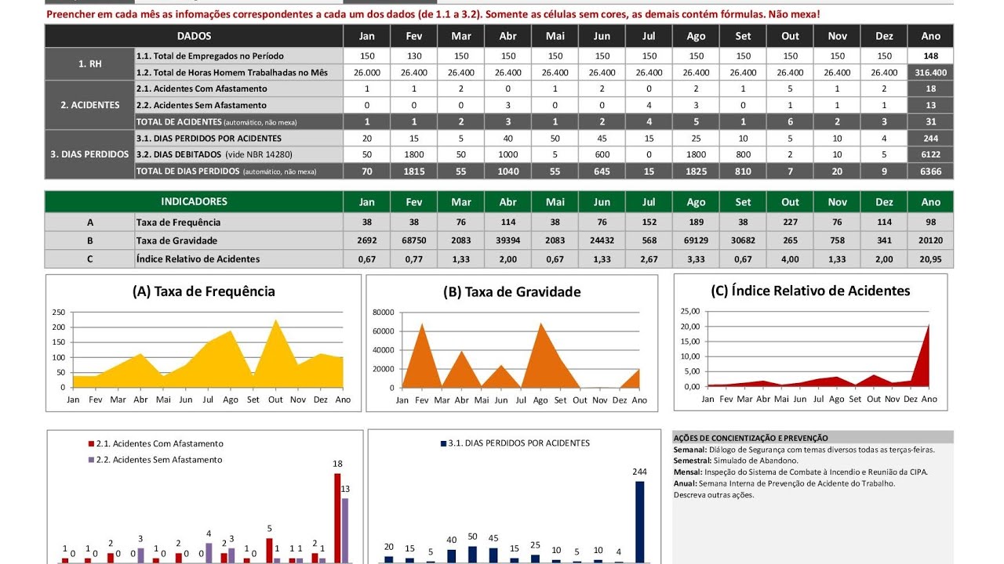Image resolution: width=1004 pixels, height=564 pixels.
Task: Click the 'Descreva outras ações.' line
Action: 714,495
